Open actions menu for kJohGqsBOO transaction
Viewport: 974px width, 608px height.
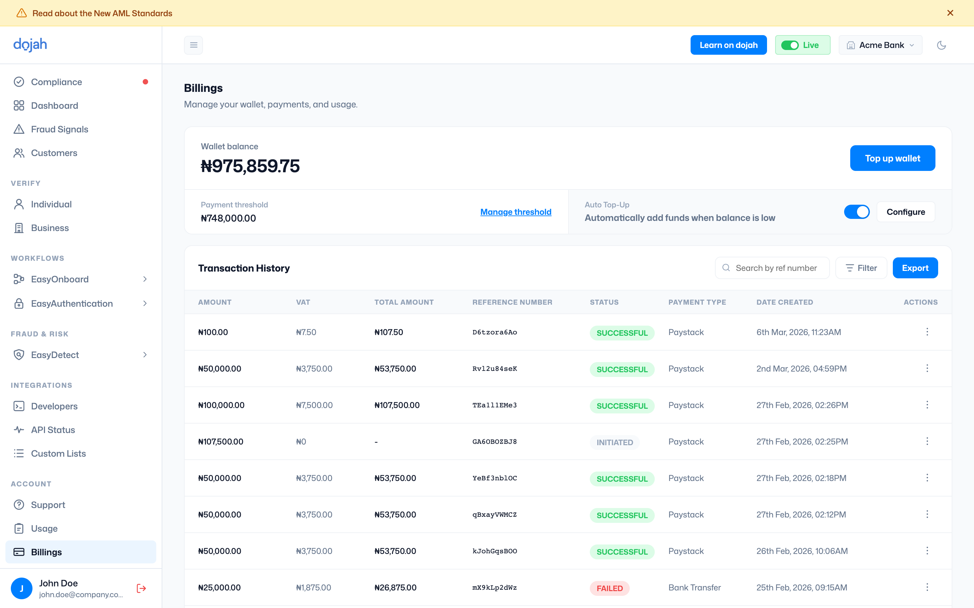pos(927,551)
